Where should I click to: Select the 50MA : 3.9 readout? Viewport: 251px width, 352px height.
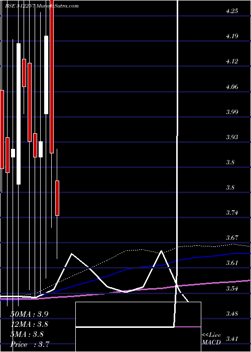(x=29, y=314)
